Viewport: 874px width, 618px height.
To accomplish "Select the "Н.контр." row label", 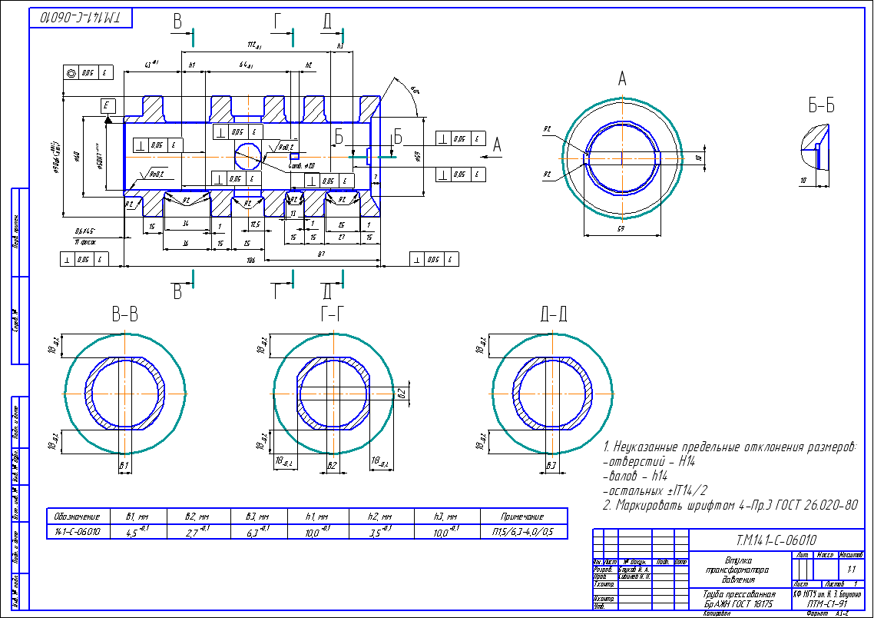I will [604, 599].
